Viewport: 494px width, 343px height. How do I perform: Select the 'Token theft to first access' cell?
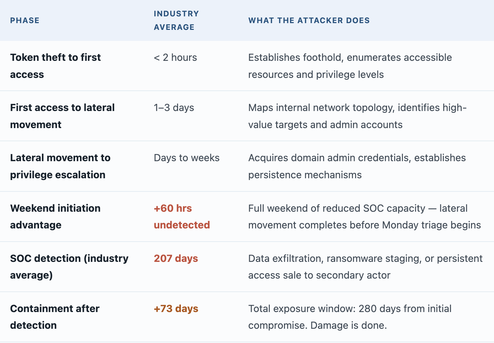pos(55,66)
